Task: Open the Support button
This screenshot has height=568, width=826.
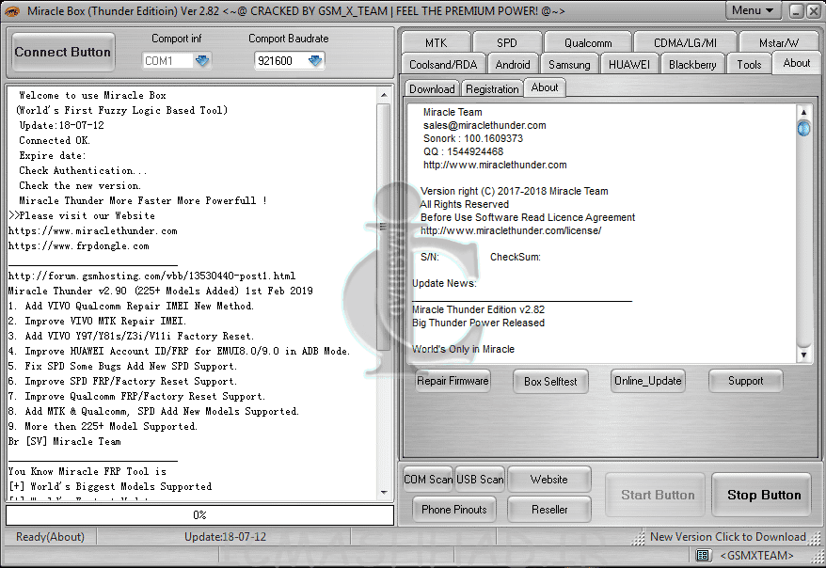Action: click(x=745, y=381)
